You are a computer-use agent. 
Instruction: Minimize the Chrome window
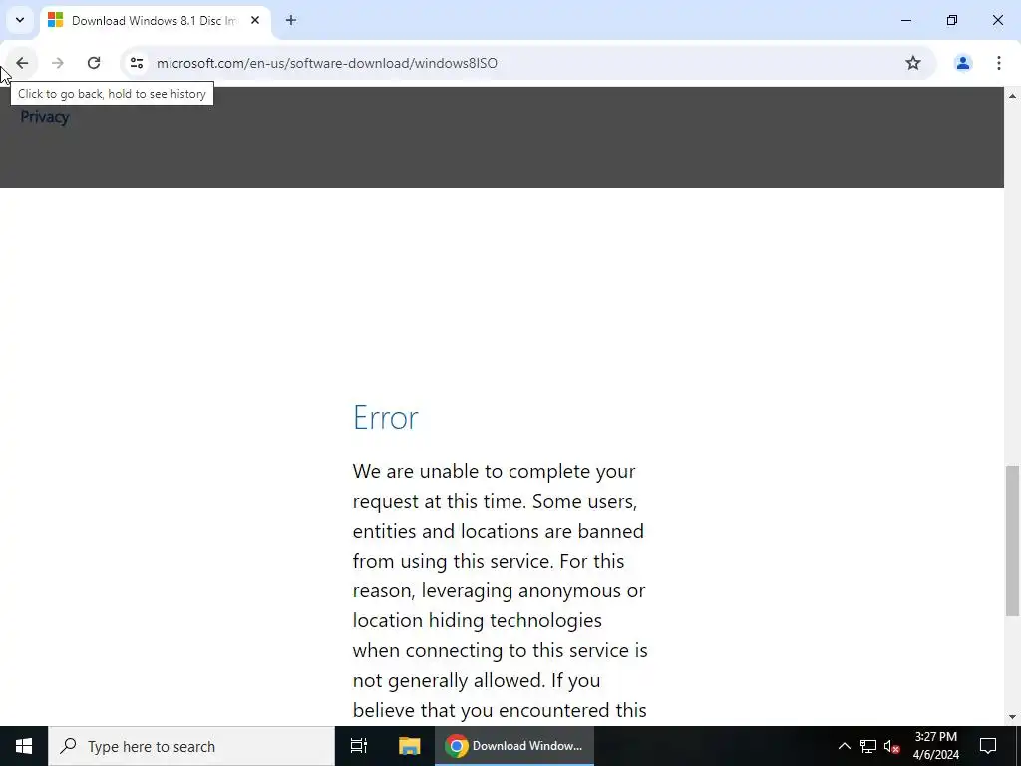[x=905, y=20]
